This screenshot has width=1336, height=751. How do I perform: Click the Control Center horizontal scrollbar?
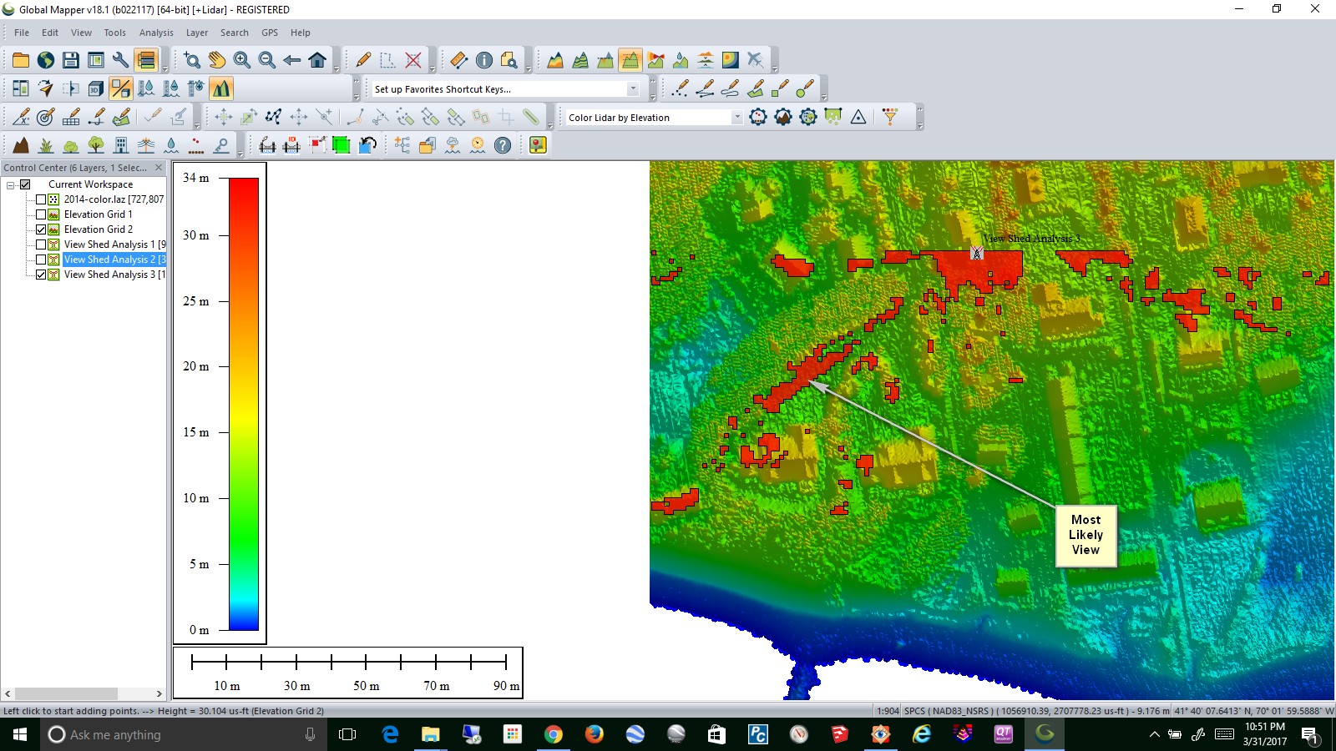83,693
